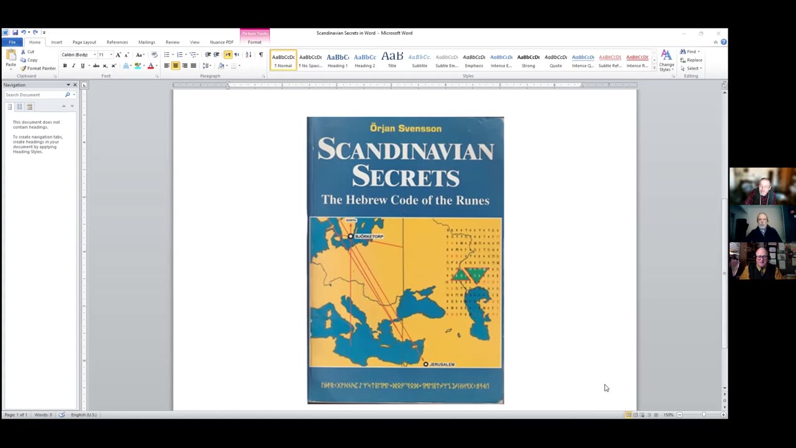Increase paragraph indent
The width and height of the screenshot is (796, 448).
[x=216, y=55]
